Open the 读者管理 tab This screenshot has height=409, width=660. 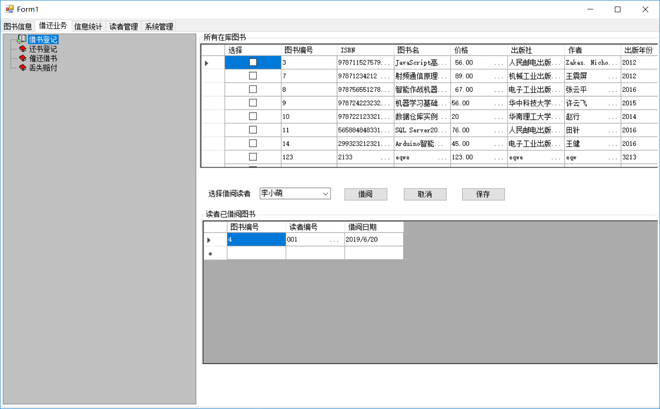click(x=124, y=26)
